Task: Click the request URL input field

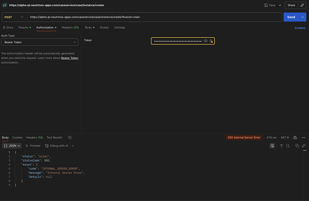Action: coord(154,17)
